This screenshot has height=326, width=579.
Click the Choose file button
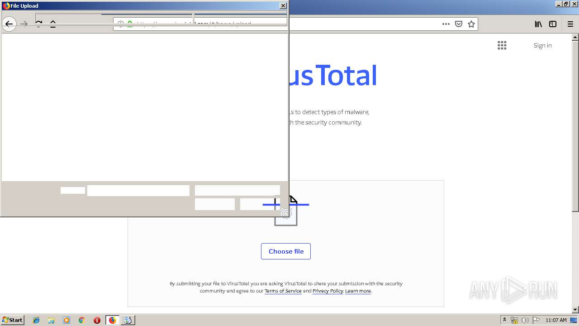click(286, 251)
